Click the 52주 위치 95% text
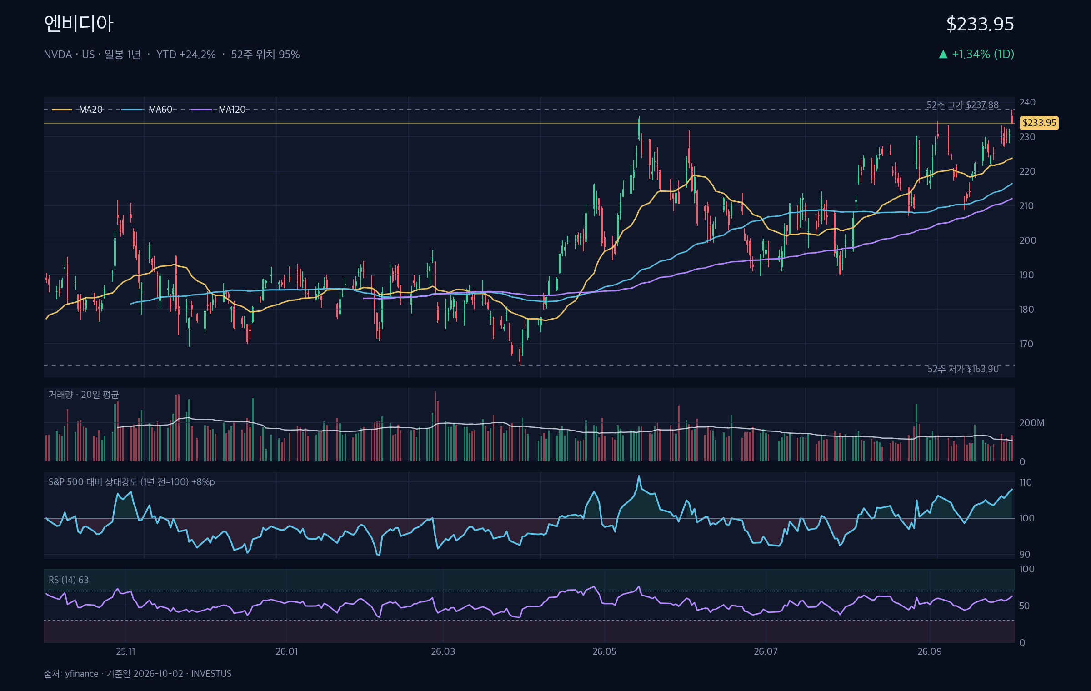This screenshot has width=1091, height=691. (265, 55)
